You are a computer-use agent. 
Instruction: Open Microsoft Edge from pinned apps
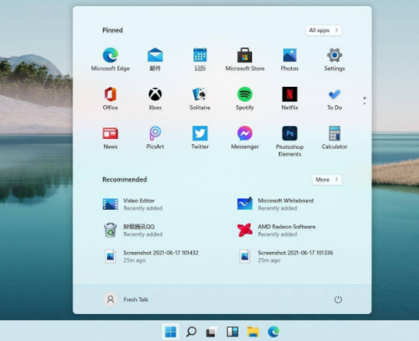110,59
